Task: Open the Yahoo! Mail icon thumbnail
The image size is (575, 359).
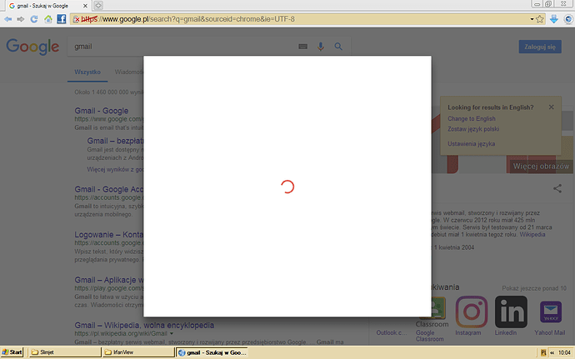Action: point(550,312)
